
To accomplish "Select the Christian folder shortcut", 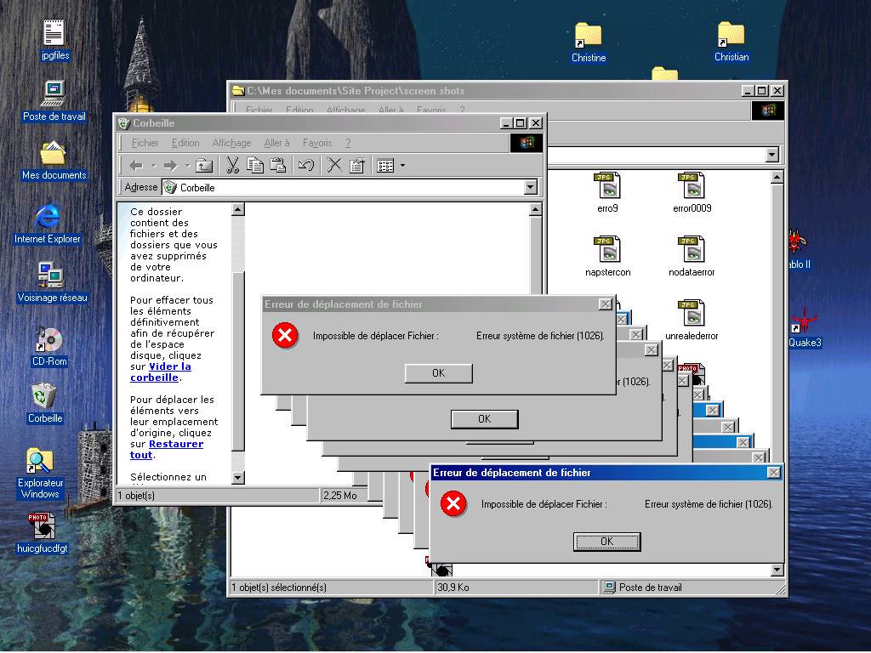I will pos(731,42).
